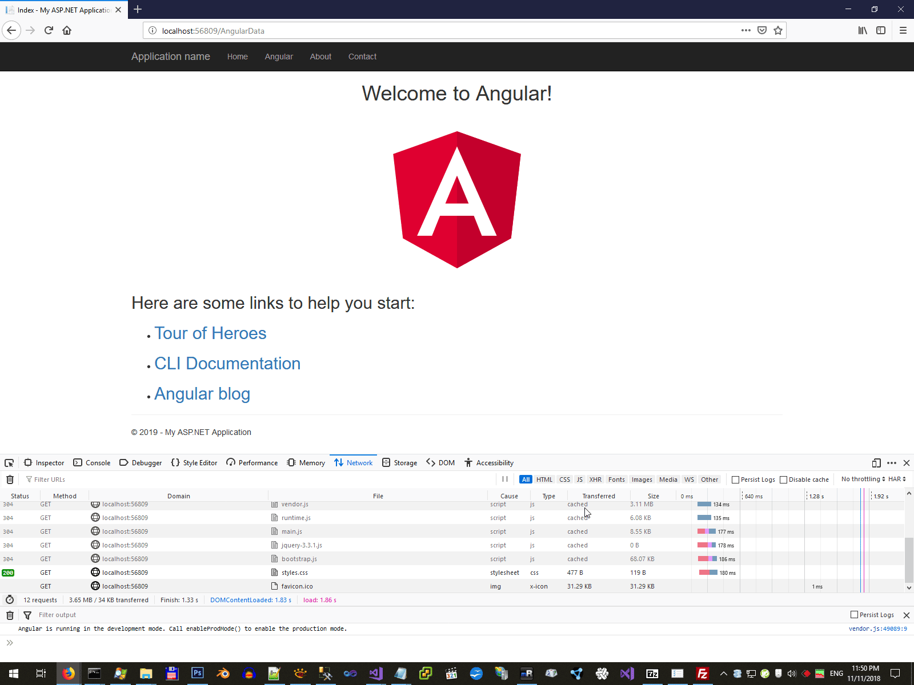914x685 pixels.
Task: Click the Tour of Heroes link
Action: (210, 333)
